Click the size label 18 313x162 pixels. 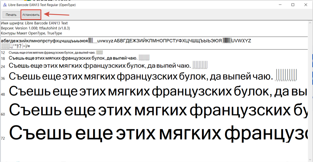tap(3, 59)
